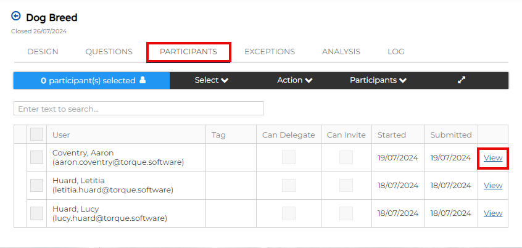The width and height of the screenshot is (522, 248).
Task: Tick the row checkbox for Huard, Lucy
Action: [37, 213]
